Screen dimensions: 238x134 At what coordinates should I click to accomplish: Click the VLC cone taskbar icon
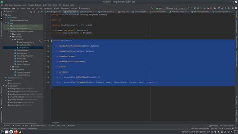point(20,132)
